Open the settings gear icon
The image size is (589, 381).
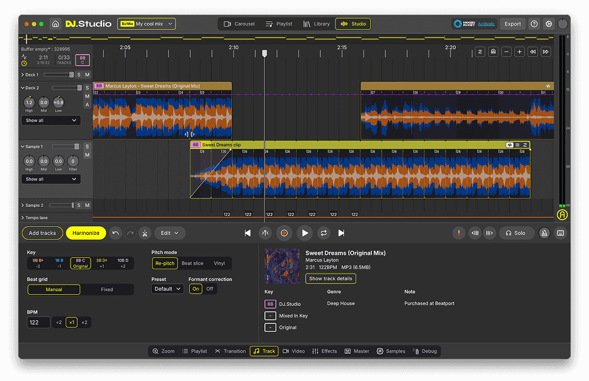point(548,24)
